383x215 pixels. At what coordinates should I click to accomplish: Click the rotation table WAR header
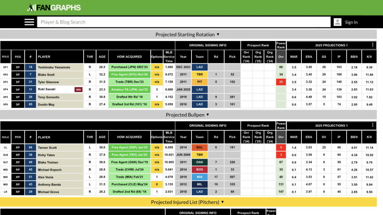294,57
